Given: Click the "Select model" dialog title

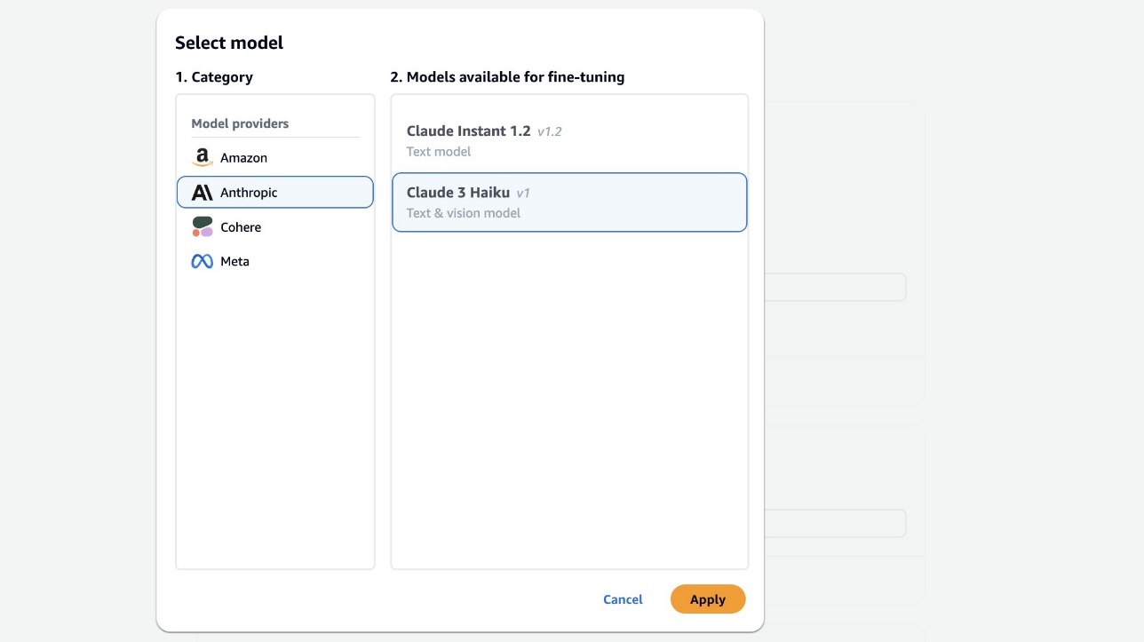Looking at the screenshot, I should click(x=229, y=43).
